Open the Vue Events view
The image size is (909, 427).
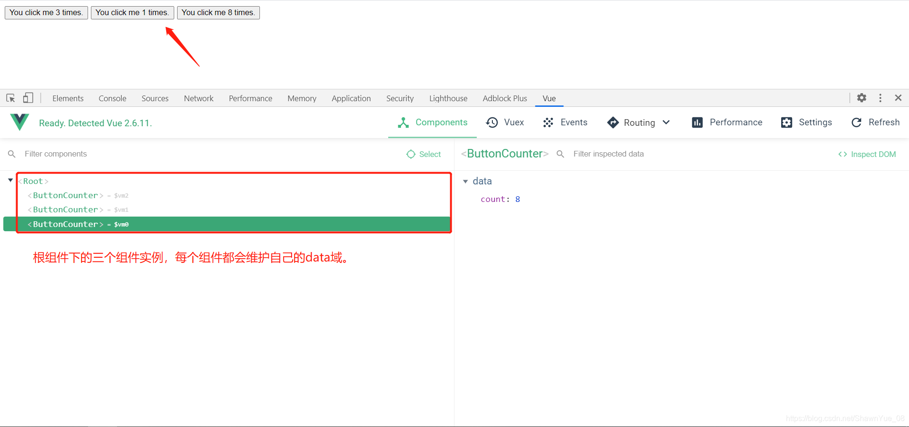pyautogui.click(x=565, y=122)
